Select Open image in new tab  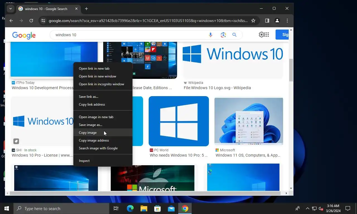click(x=103, y=117)
